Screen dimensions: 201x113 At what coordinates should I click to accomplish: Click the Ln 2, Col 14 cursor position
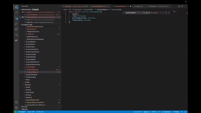138,112
